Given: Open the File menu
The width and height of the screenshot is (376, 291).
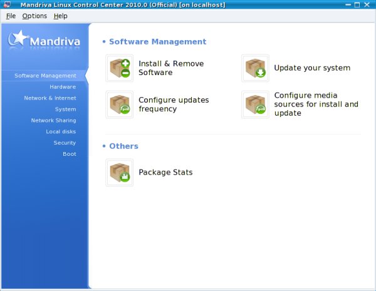Looking at the screenshot, I should 11,16.
